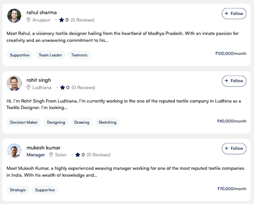
Task: Select the Decision Maker skill tag
Action: [24, 122]
